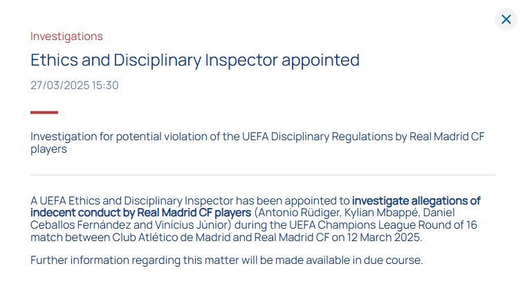This screenshot has width=525, height=295.
Task: Click 'UEFA Champions League Round of 16' text
Action: 383,225
